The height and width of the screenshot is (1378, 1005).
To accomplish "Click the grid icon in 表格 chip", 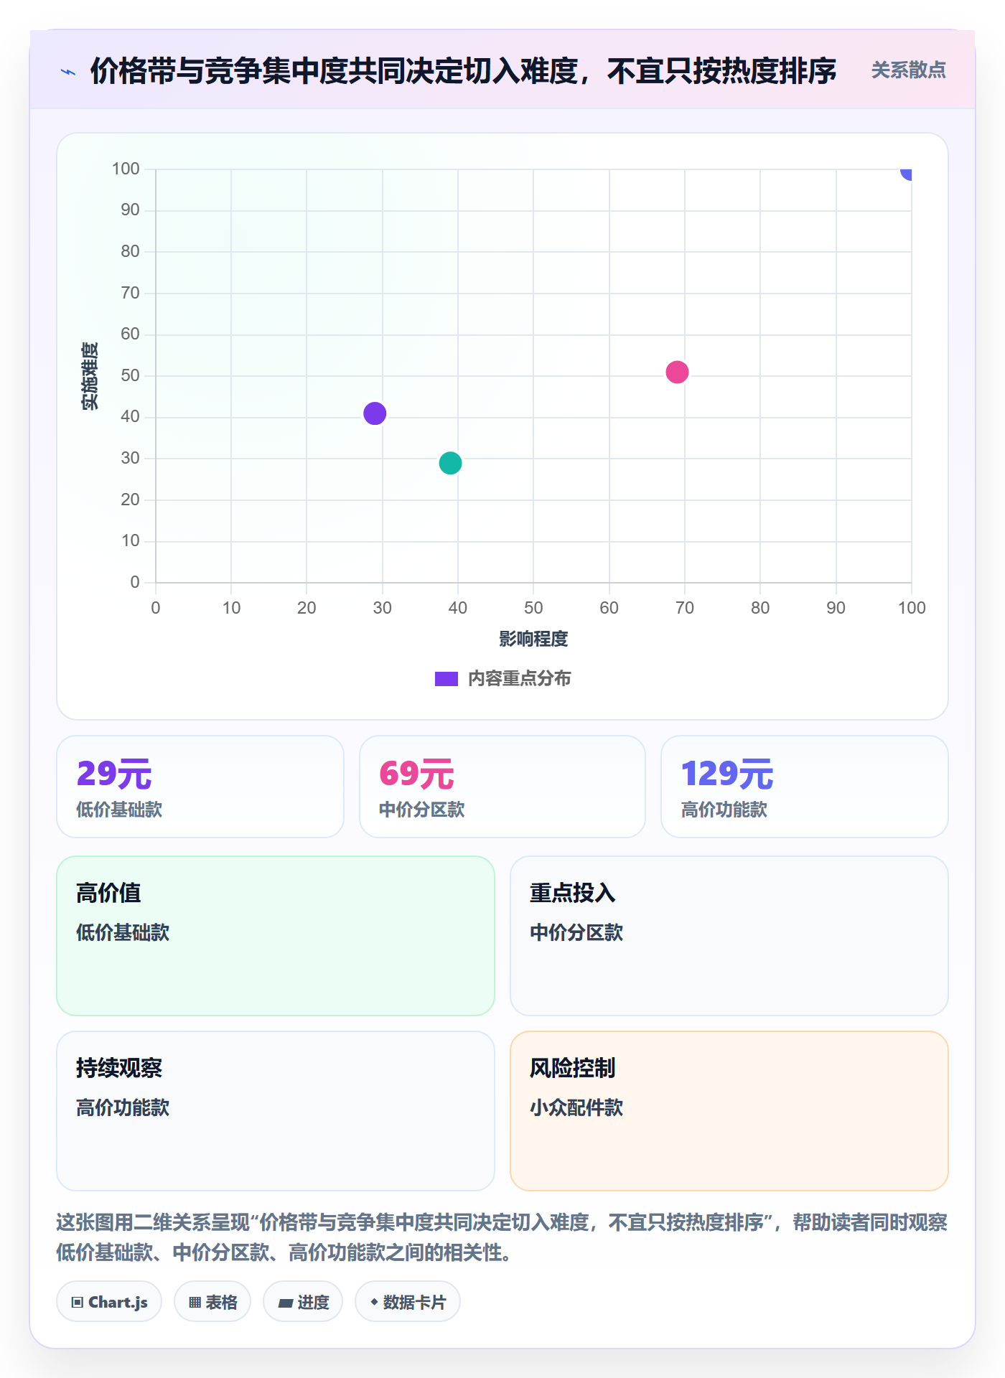I will point(195,1303).
